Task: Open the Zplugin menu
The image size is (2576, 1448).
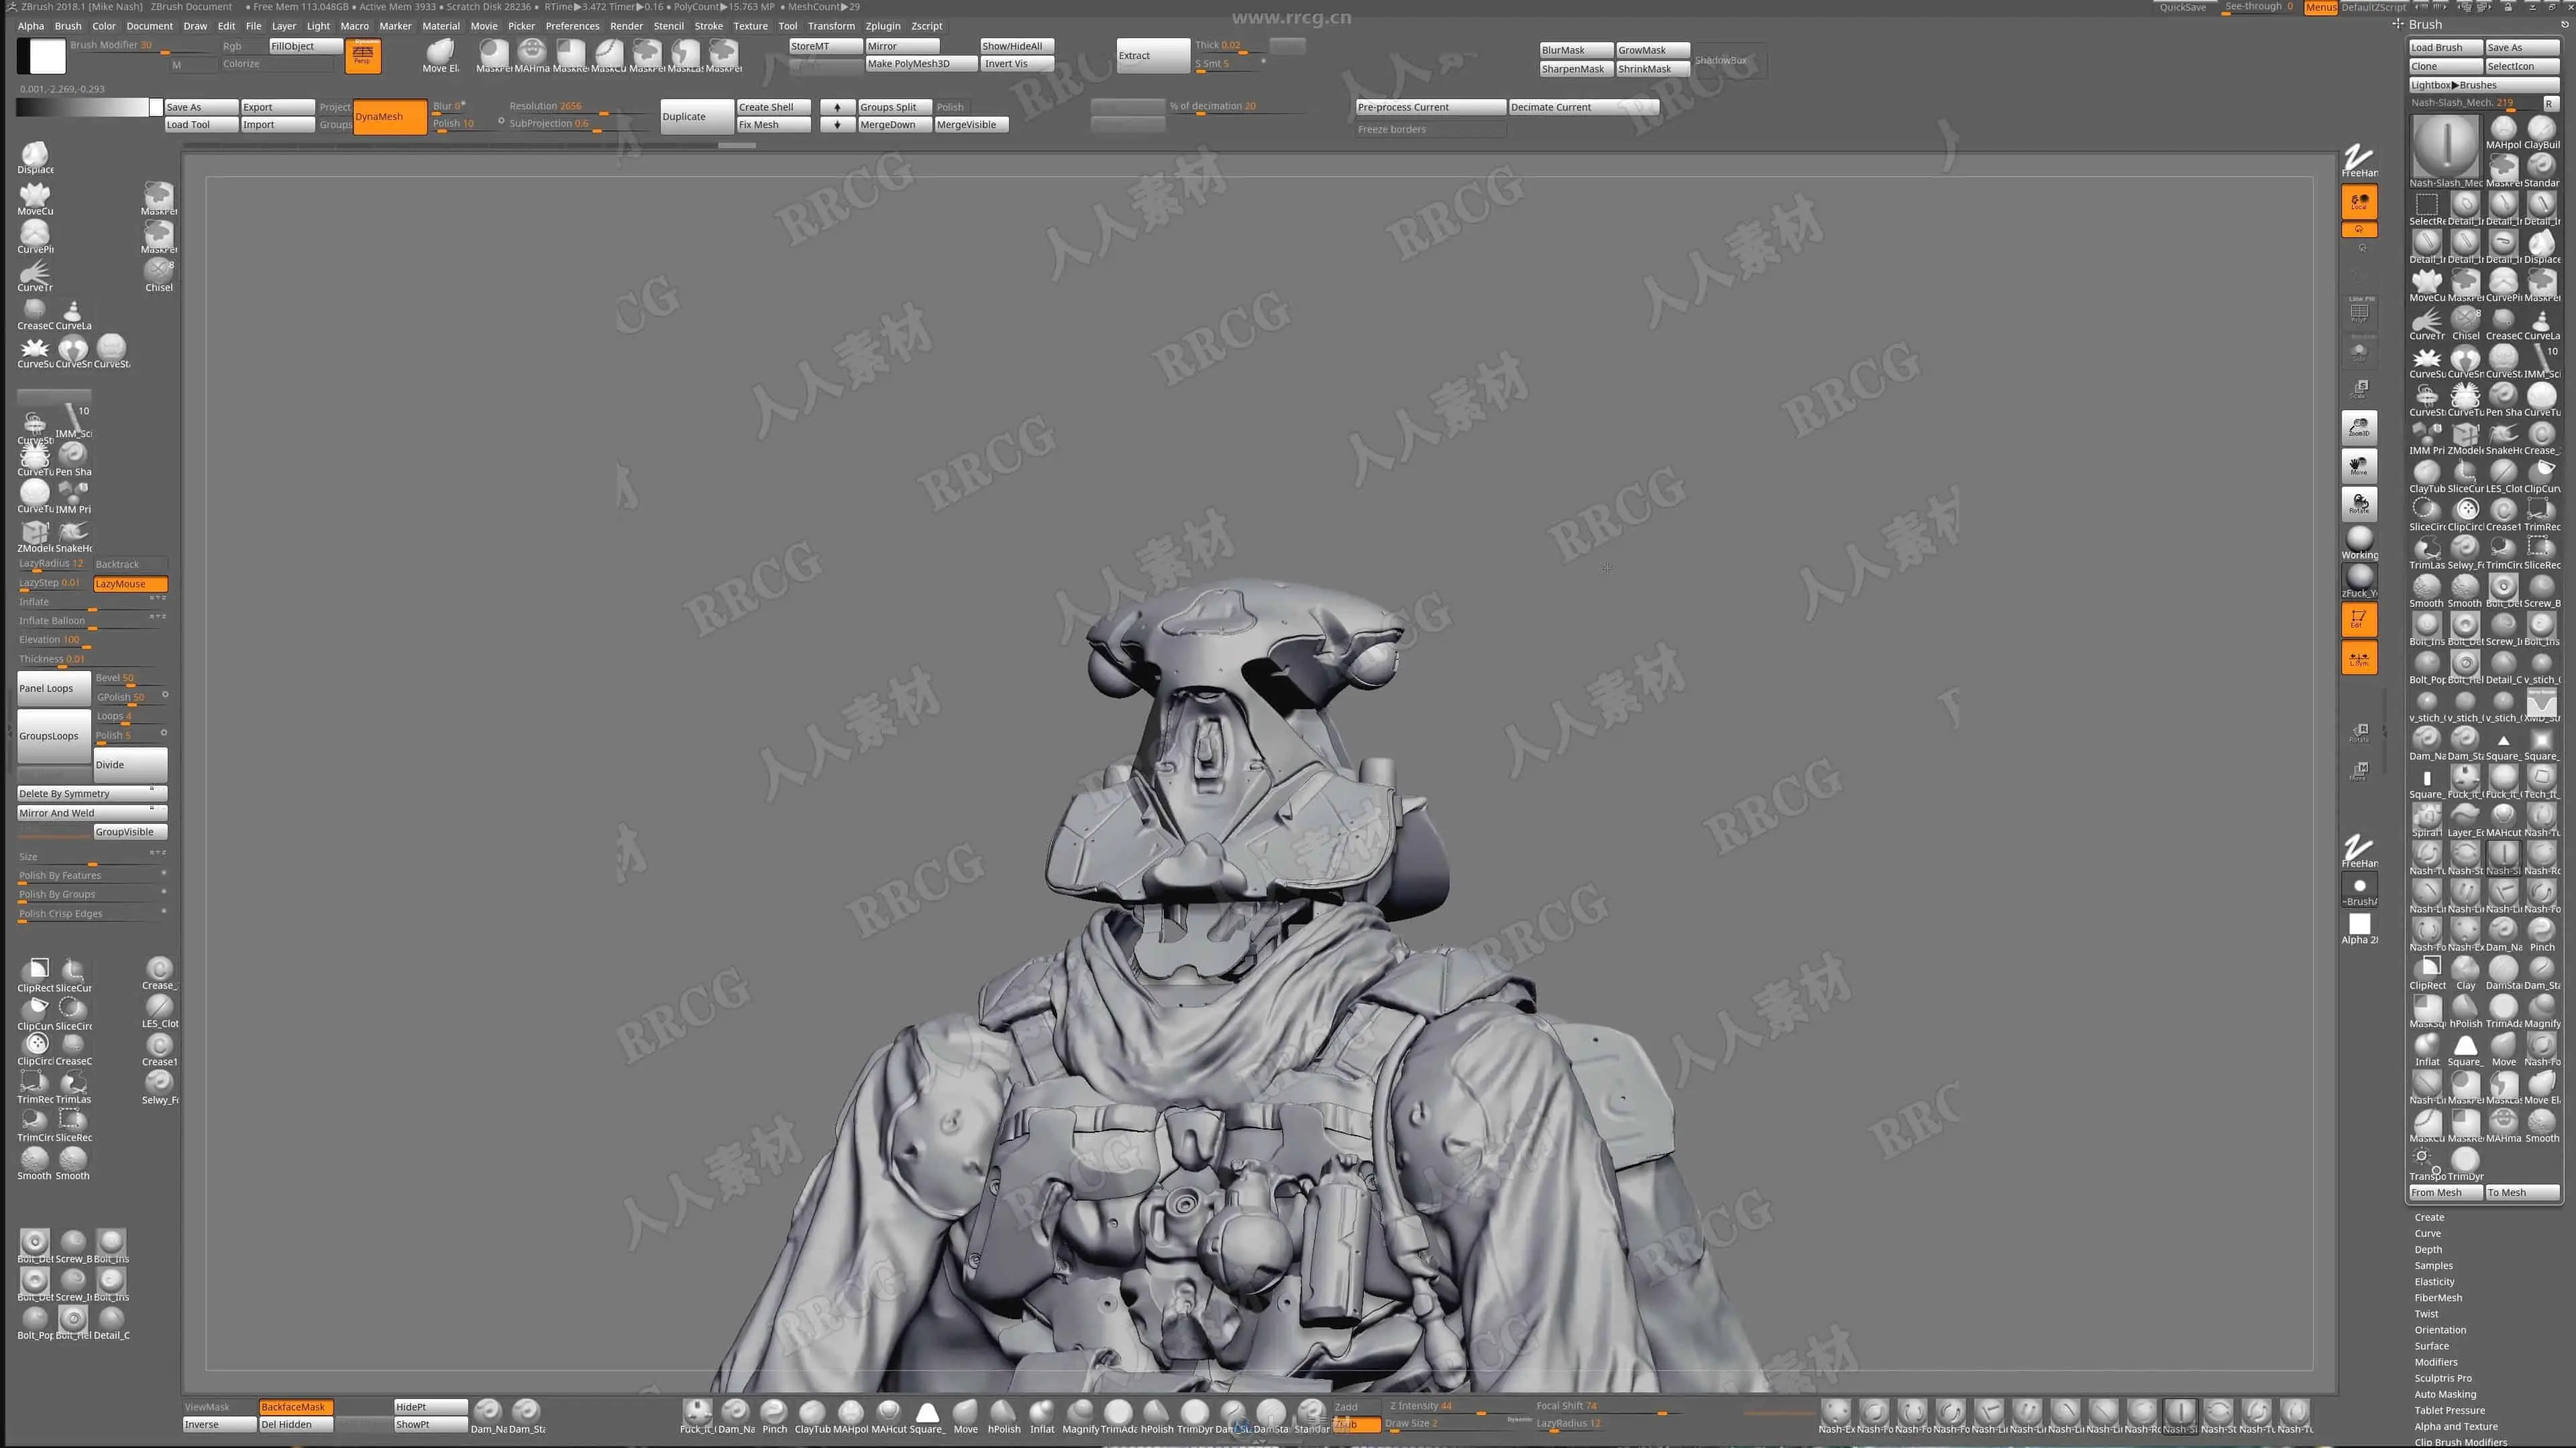Action: [882, 26]
